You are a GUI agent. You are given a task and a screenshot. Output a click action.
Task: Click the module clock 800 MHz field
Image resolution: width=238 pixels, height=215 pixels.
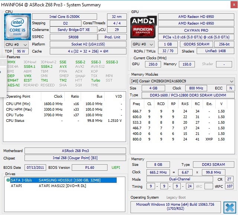[x=196, y=88]
